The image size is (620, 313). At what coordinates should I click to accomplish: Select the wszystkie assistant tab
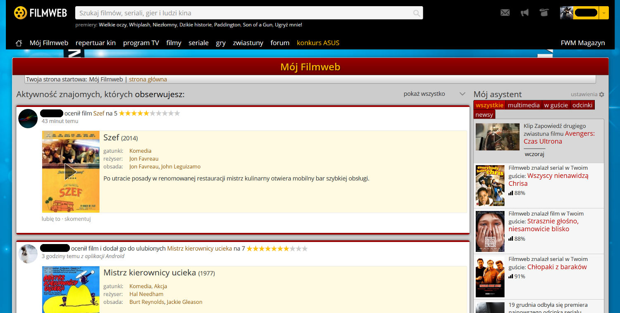coord(489,105)
